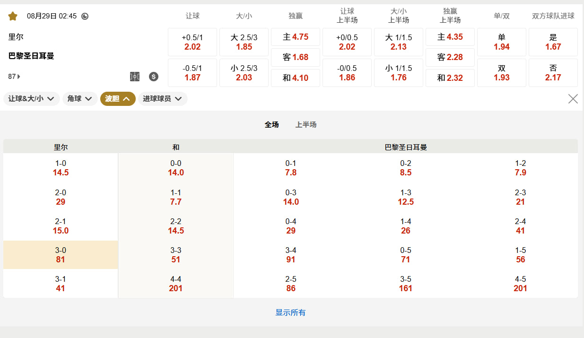Collapse the 波胆 dropdown

tap(118, 99)
